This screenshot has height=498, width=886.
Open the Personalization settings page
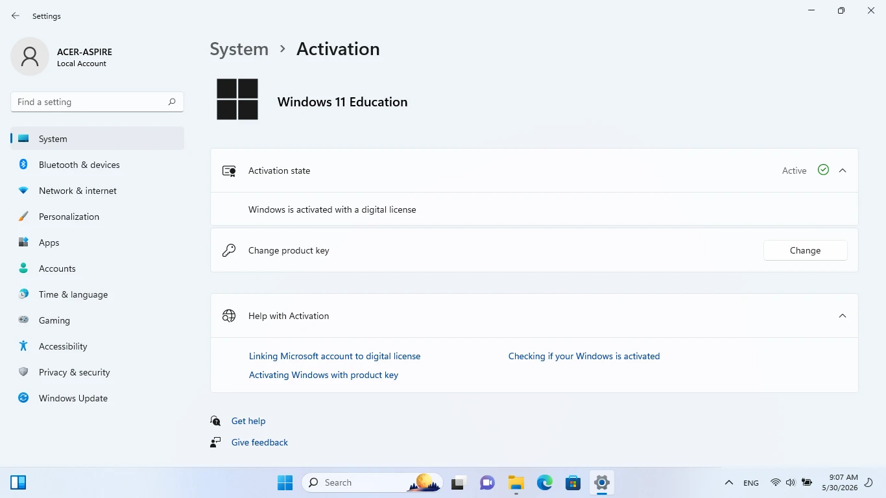[97, 217]
